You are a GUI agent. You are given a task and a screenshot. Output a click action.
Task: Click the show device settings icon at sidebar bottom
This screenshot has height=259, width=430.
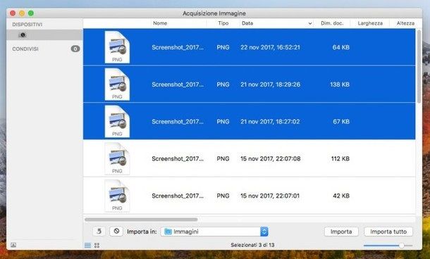13,245
